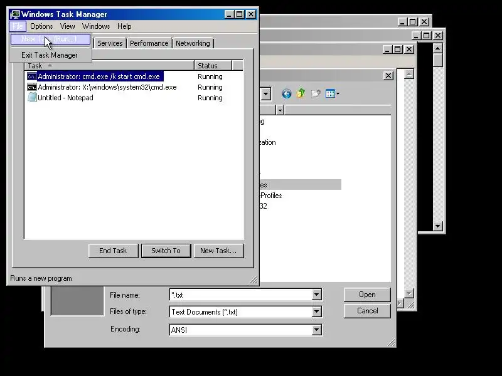Expand the Look in dropdown arrow
The height and width of the screenshot is (376, 502).
click(266, 94)
